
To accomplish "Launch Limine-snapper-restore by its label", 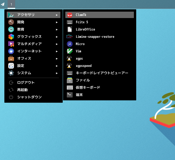I will pyautogui.click(x=95, y=37).
